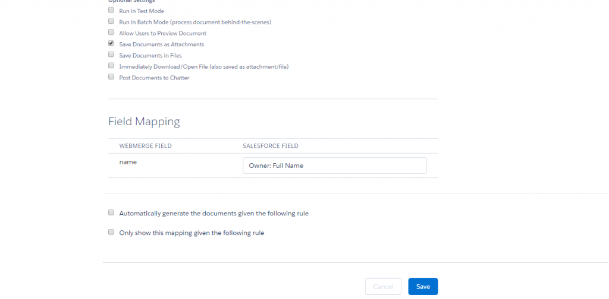Click the Cancel button
The width and height of the screenshot is (609, 299).
click(x=383, y=287)
